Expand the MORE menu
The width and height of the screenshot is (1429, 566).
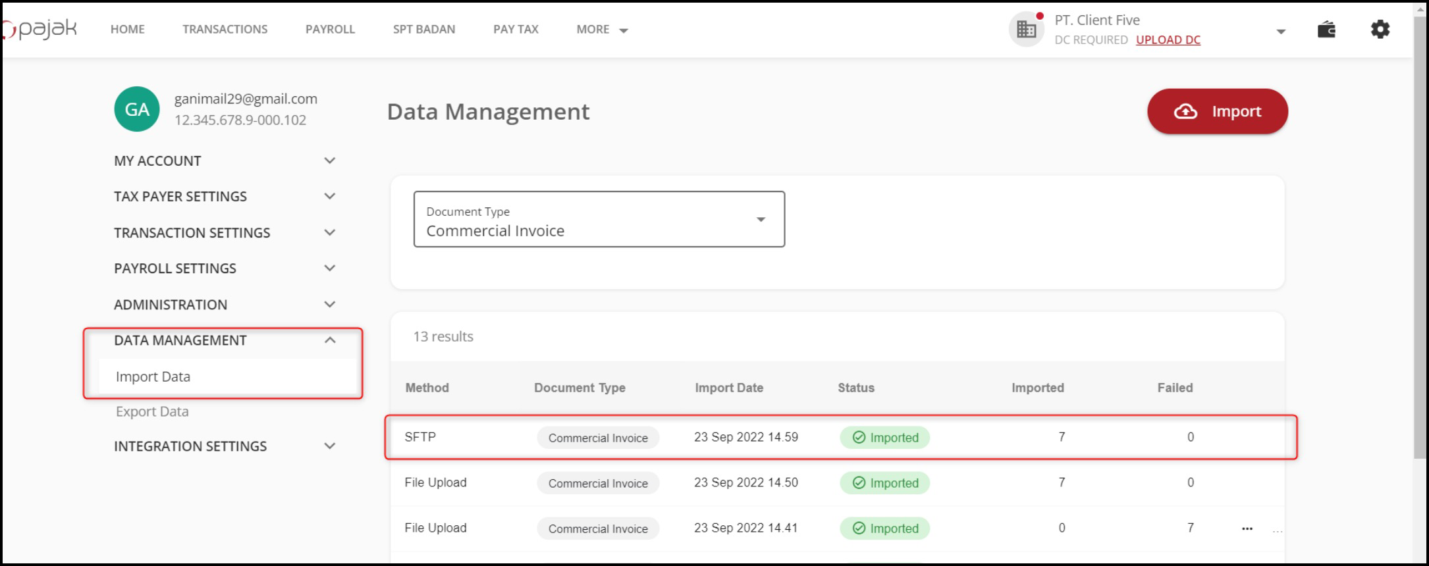(x=601, y=30)
